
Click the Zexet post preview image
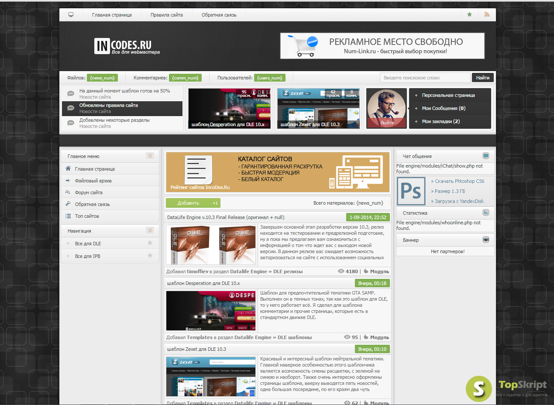pyautogui.click(x=211, y=377)
